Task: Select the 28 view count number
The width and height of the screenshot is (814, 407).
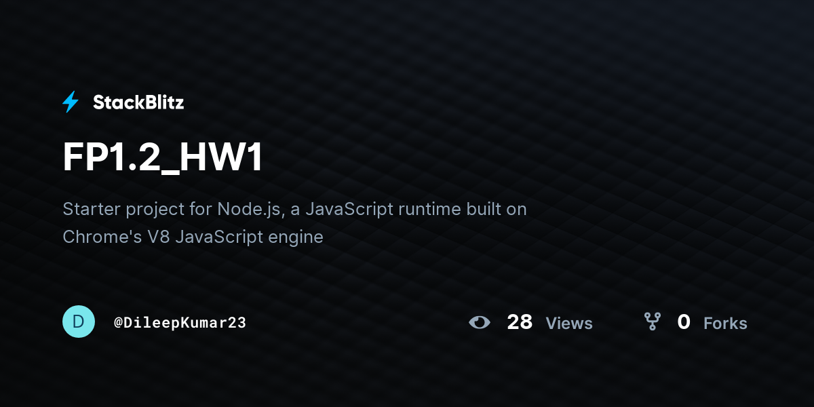Action: 520,322
